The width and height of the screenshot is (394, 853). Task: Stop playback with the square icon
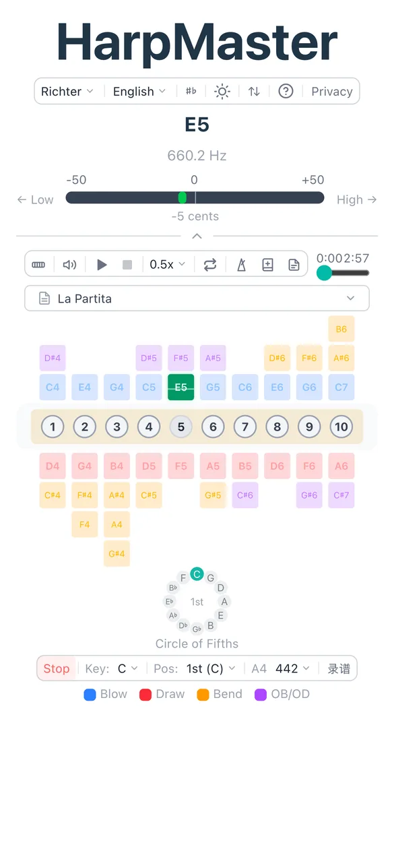127,264
